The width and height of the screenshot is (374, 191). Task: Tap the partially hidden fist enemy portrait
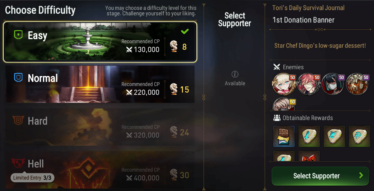point(284,104)
